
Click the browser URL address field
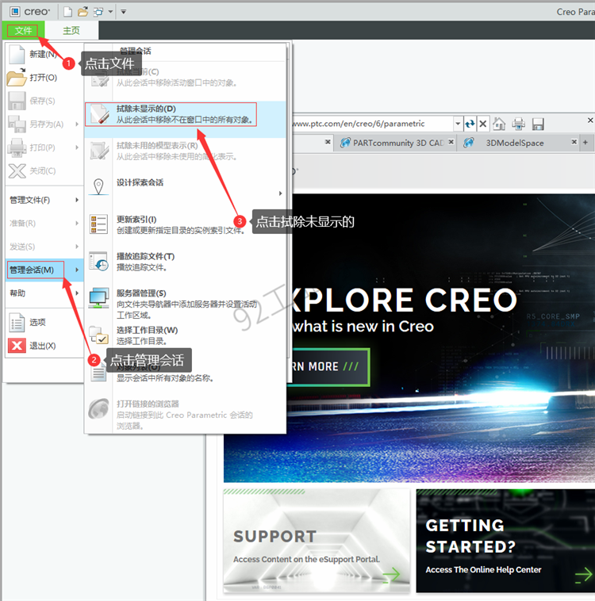pos(372,124)
